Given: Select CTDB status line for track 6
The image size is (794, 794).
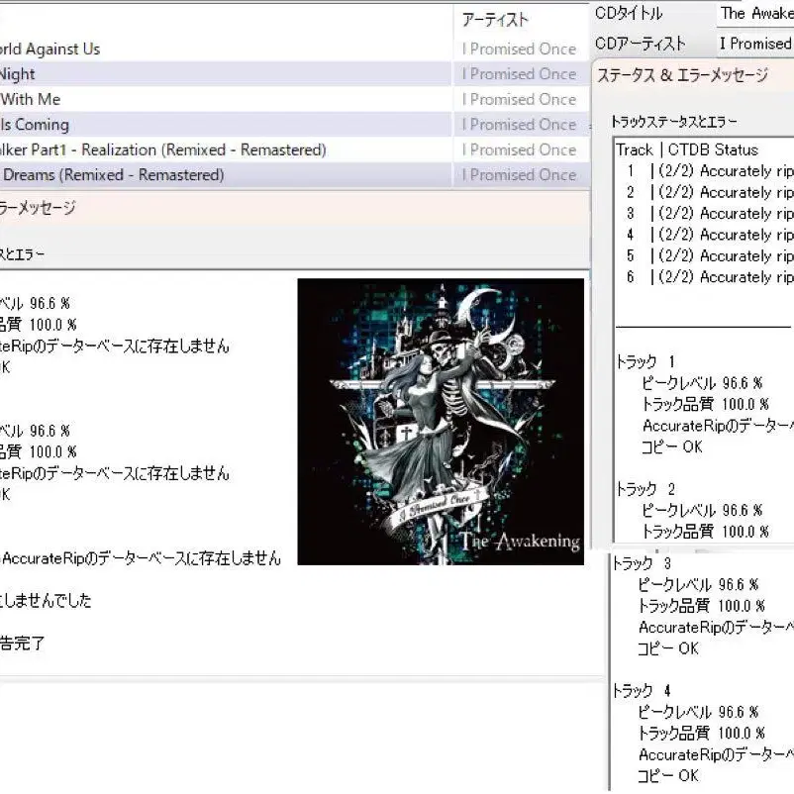Looking at the screenshot, I should coord(709,277).
